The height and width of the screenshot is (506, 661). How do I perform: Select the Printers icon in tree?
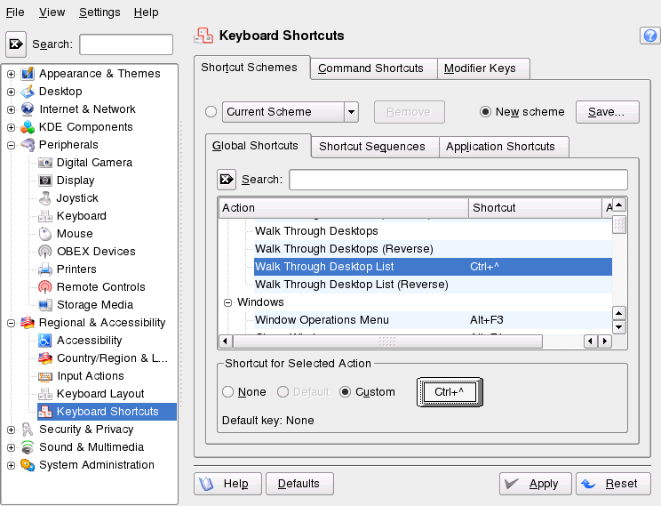coord(45,269)
